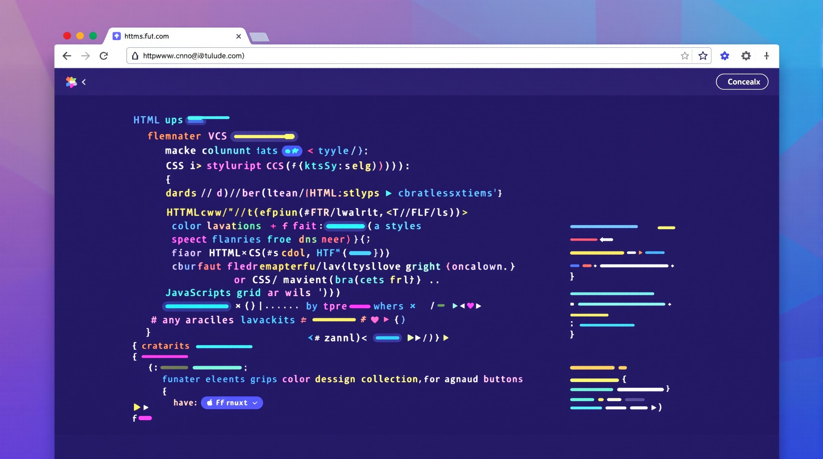The width and height of the screenshot is (823, 459).
Task: Click the plus icon in browser toolbar
Action: pos(766,56)
